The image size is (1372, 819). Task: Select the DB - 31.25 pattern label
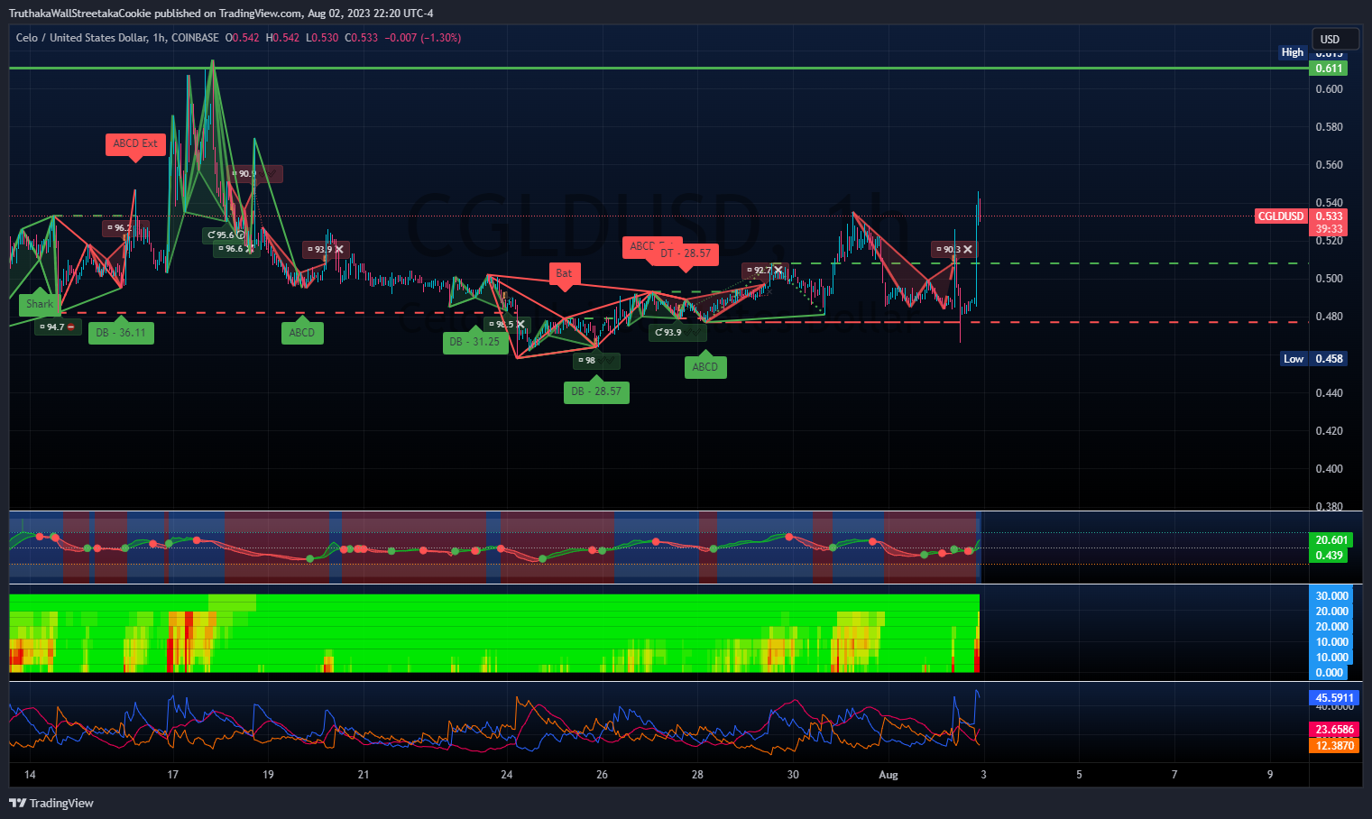(474, 342)
